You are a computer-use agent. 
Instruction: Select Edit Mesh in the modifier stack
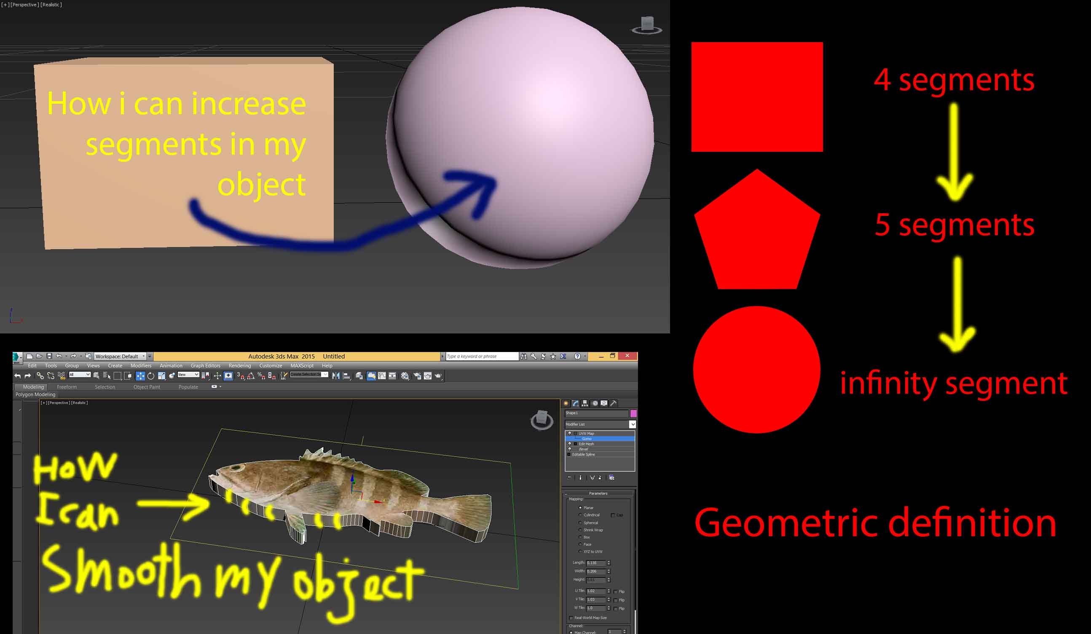[x=586, y=444]
